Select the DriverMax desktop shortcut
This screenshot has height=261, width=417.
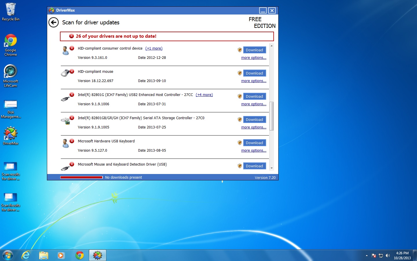pyautogui.click(x=11, y=136)
